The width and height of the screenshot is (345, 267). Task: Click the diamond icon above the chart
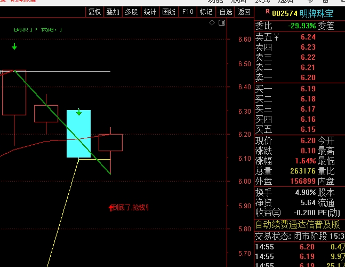[x=212, y=22]
